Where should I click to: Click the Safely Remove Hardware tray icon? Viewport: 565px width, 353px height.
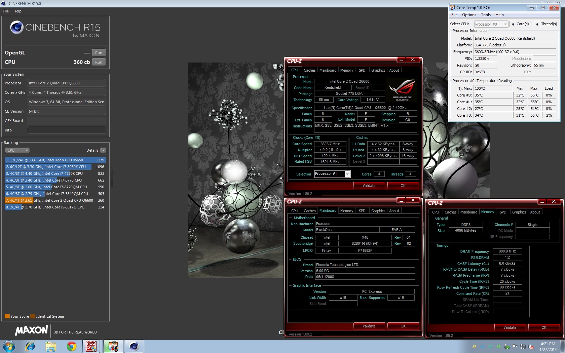point(507,347)
